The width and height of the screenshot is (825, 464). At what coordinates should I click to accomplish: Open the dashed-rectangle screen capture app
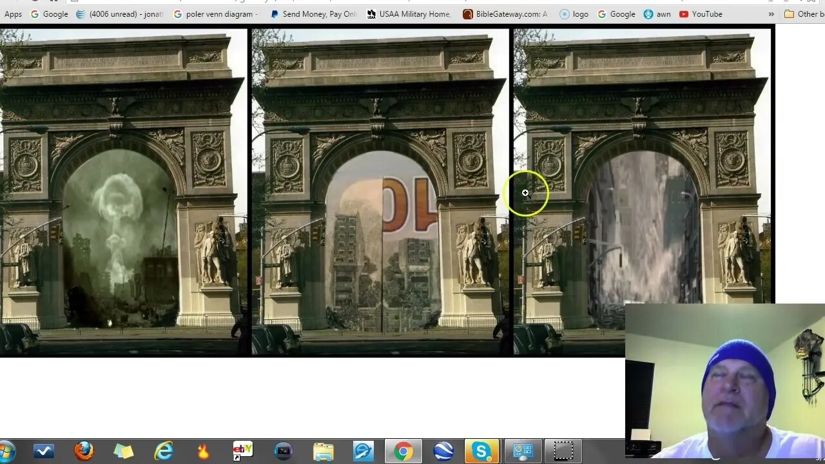coord(563,451)
